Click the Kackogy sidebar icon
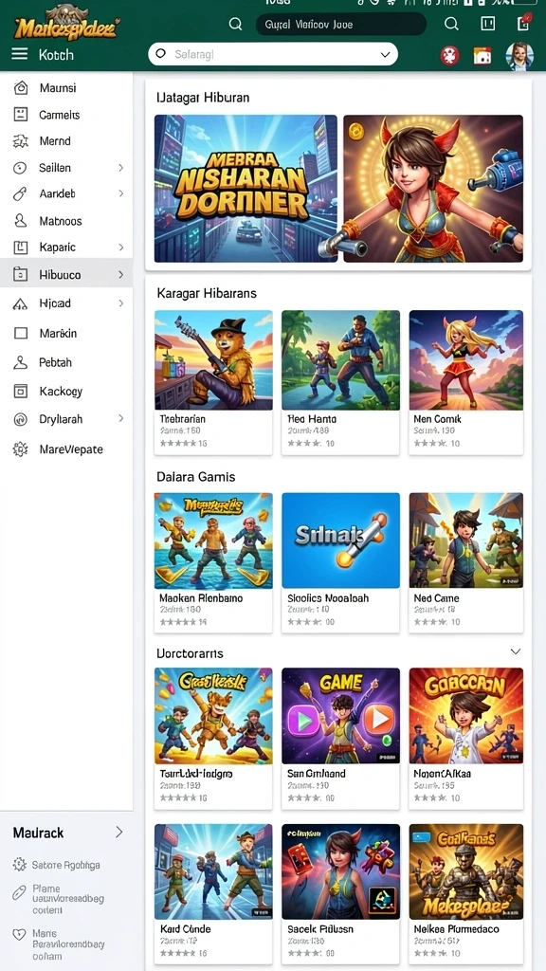Image resolution: width=546 pixels, height=971 pixels. [21, 391]
